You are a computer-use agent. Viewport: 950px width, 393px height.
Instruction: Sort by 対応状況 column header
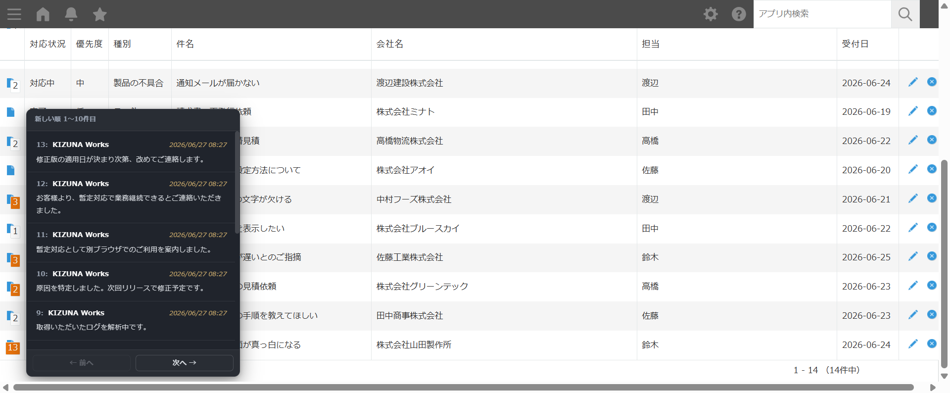pos(47,44)
